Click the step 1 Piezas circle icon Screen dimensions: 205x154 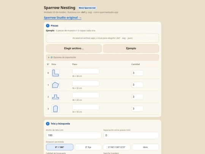point(48,26)
